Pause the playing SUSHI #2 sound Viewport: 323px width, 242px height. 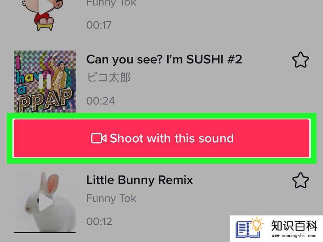coord(45,82)
